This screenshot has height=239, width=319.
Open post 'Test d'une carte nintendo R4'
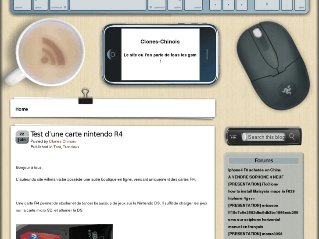[76, 134]
